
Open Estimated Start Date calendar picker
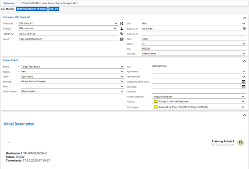244,81
